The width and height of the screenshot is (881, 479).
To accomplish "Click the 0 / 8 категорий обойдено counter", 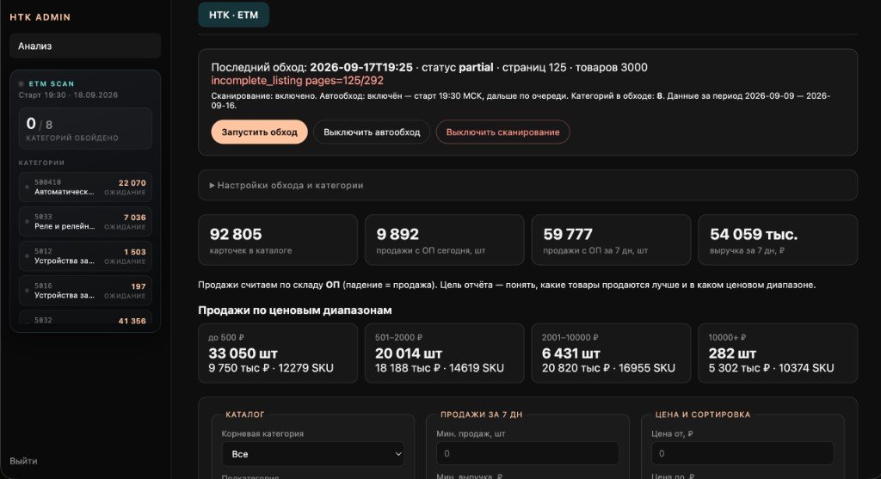I will pyautogui.click(x=85, y=129).
